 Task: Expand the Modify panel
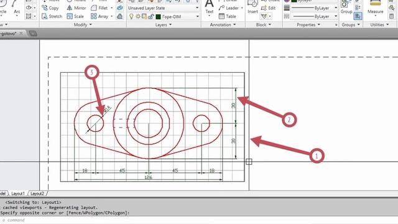click(x=83, y=25)
